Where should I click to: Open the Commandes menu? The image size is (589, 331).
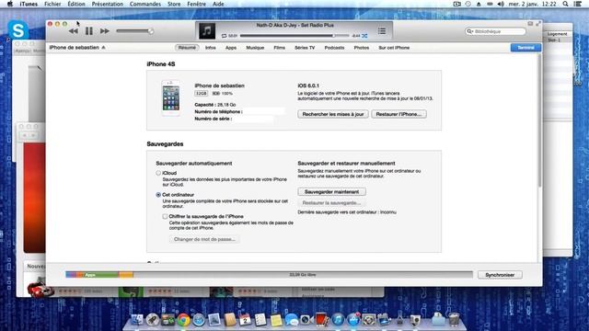coord(145,4)
